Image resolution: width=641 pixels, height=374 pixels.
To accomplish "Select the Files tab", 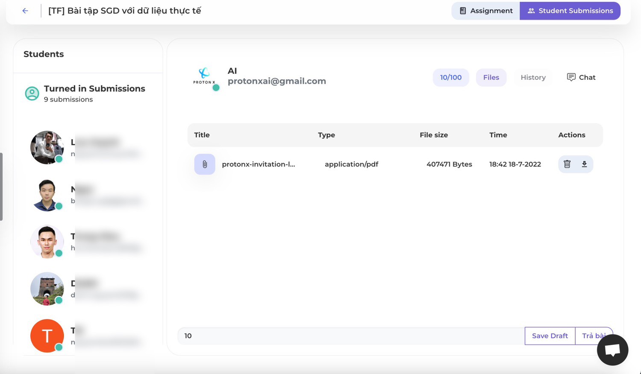I will click(491, 77).
